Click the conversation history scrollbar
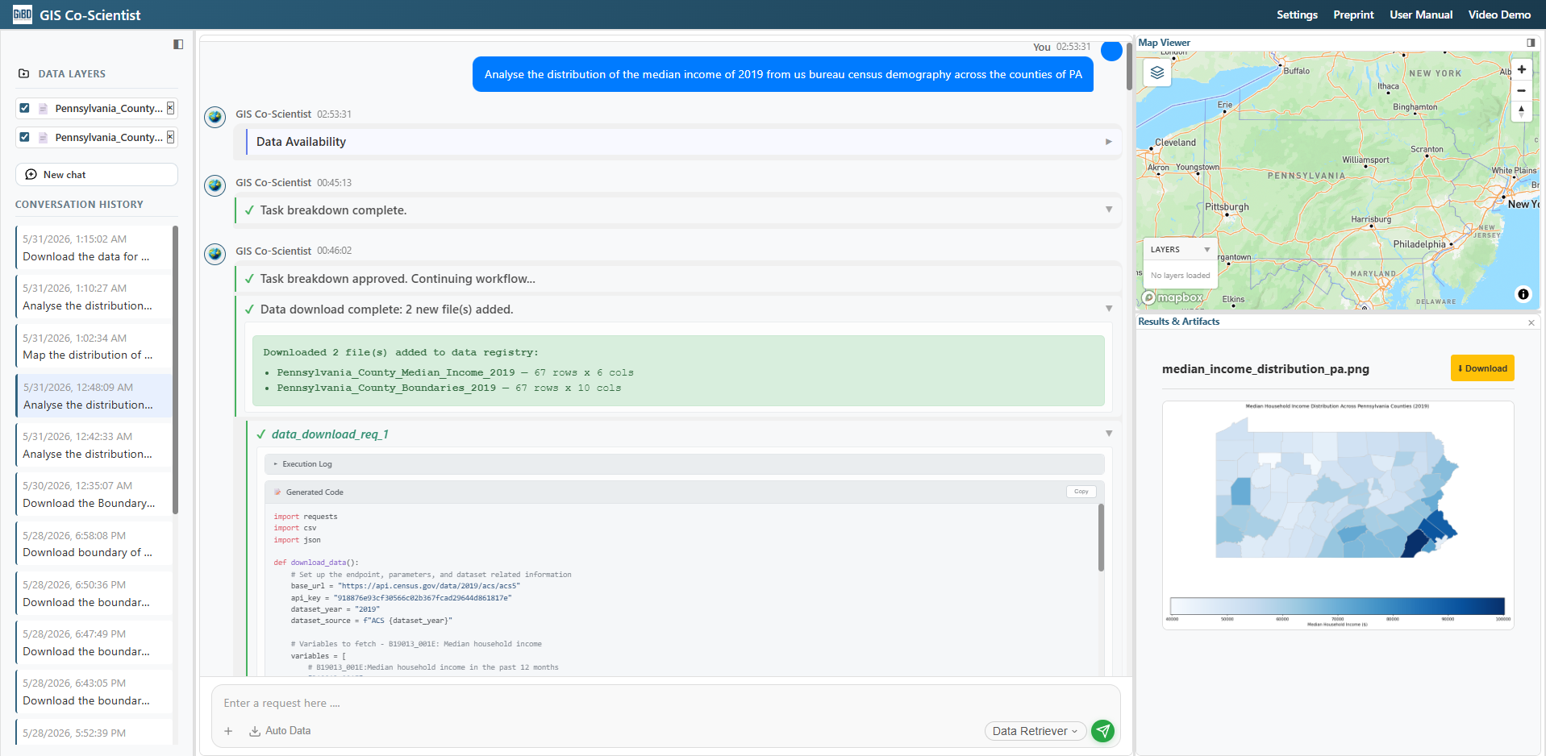 click(175, 370)
